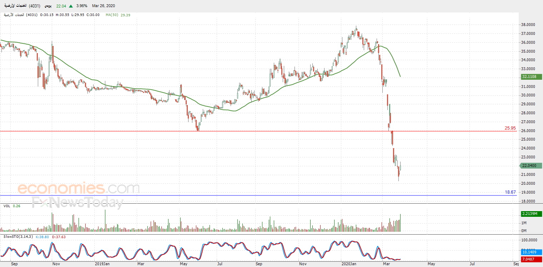Click the 2020Jan date axis label
The height and width of the screenshot is (267, 543).
pos(350,264)
